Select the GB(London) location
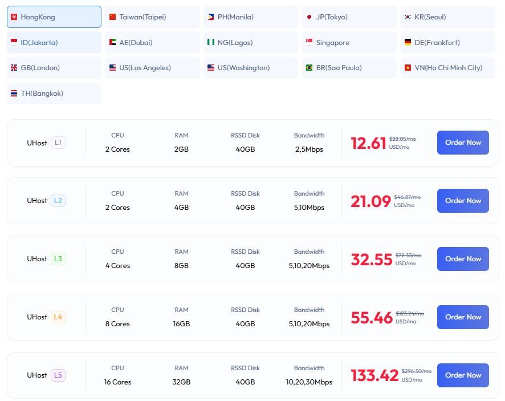 click(54, 67)
